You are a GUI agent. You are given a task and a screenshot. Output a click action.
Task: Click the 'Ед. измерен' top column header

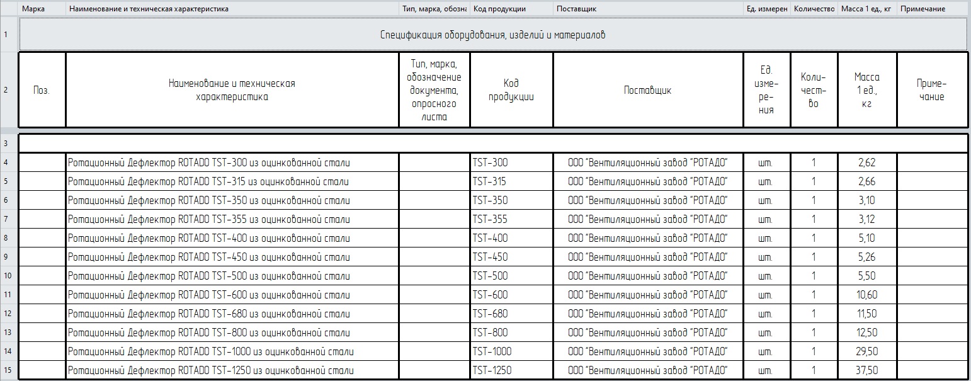pos(767,9)
